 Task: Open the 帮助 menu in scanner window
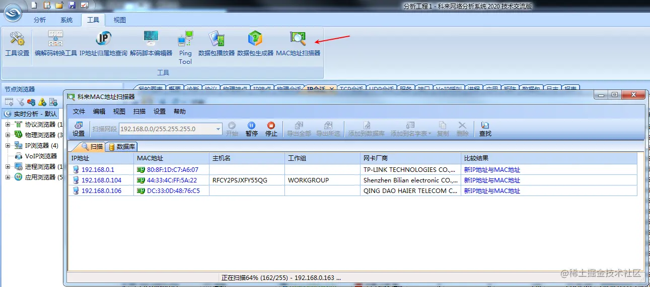click(x=180, y=112)
